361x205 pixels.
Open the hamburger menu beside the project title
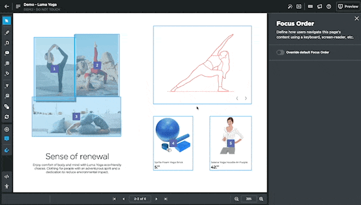click(x=18, y=6)
